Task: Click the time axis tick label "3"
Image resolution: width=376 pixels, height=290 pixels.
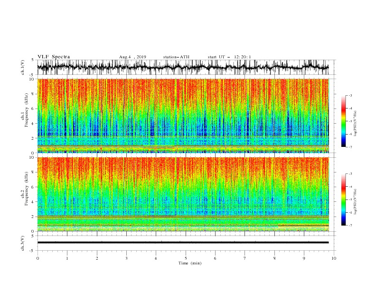Action: 126,258
